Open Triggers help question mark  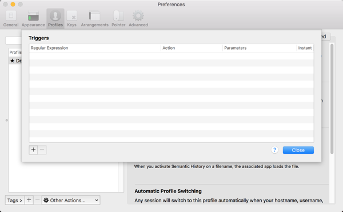(274, 150)
